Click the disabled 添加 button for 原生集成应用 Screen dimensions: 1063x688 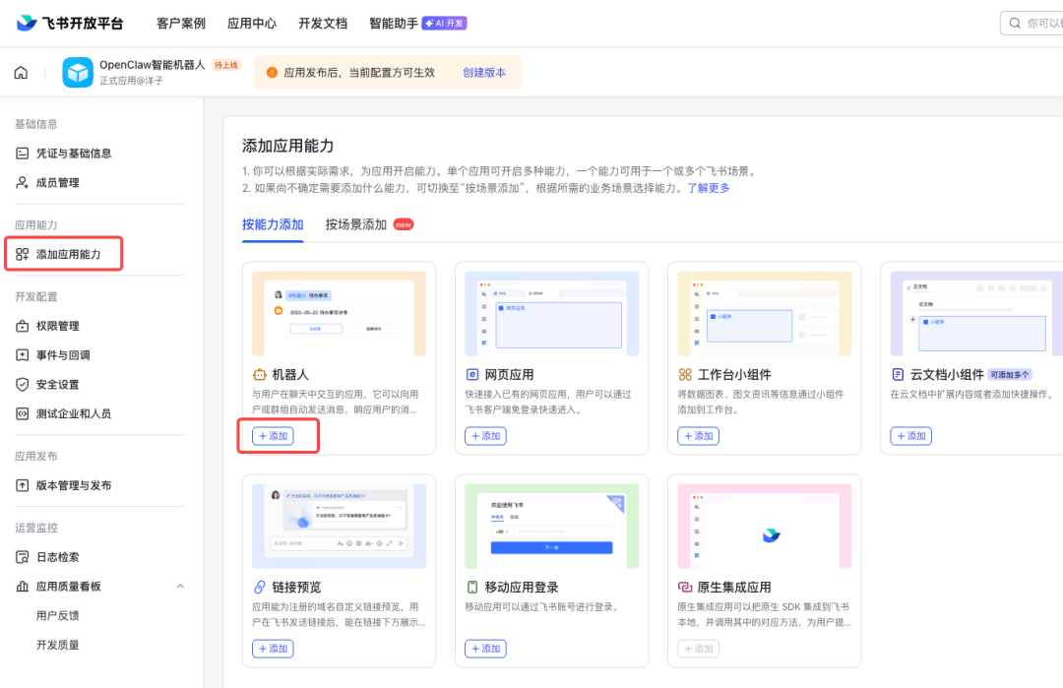[x=698, y=649]
